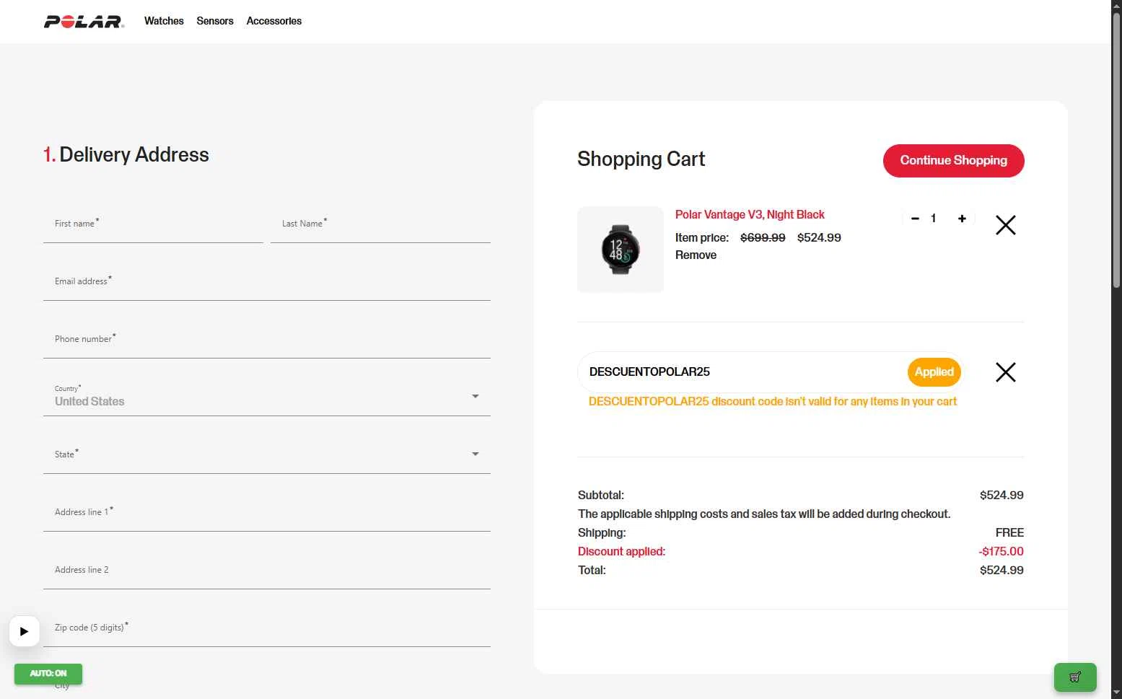Click the page vertical scrollbar thumb
This screenshot has width=1122, height=699.
point(1116,151)
